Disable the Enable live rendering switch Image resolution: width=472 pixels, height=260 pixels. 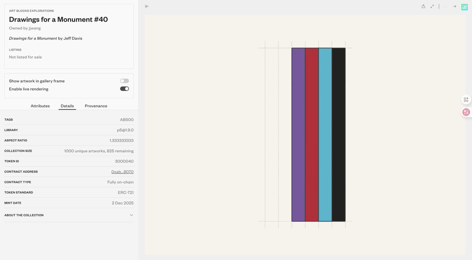click(124, 89)
